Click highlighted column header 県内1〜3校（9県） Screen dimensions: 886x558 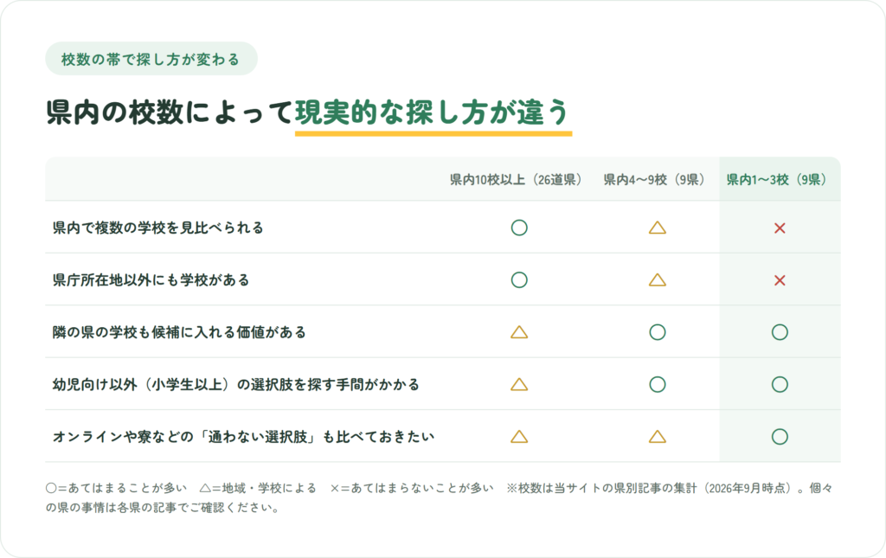[776, 180]
